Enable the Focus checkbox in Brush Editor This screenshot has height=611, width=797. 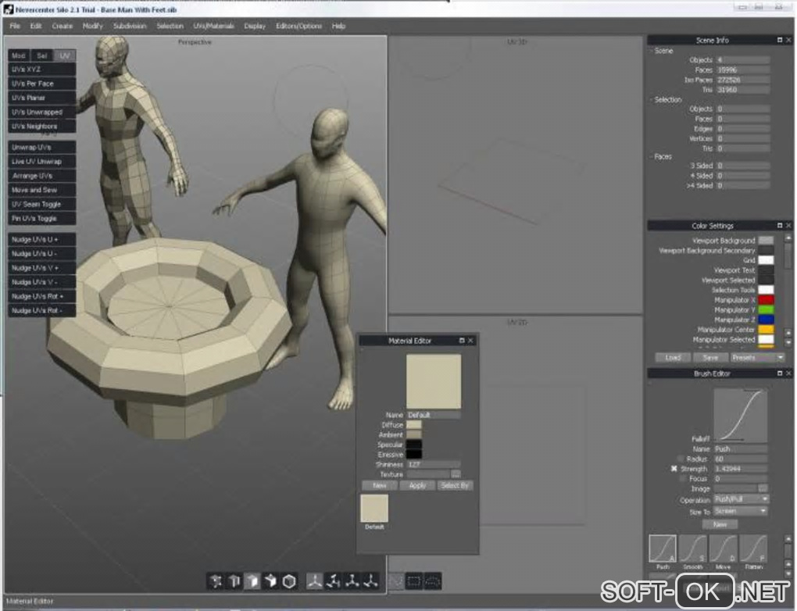point(683,478)
